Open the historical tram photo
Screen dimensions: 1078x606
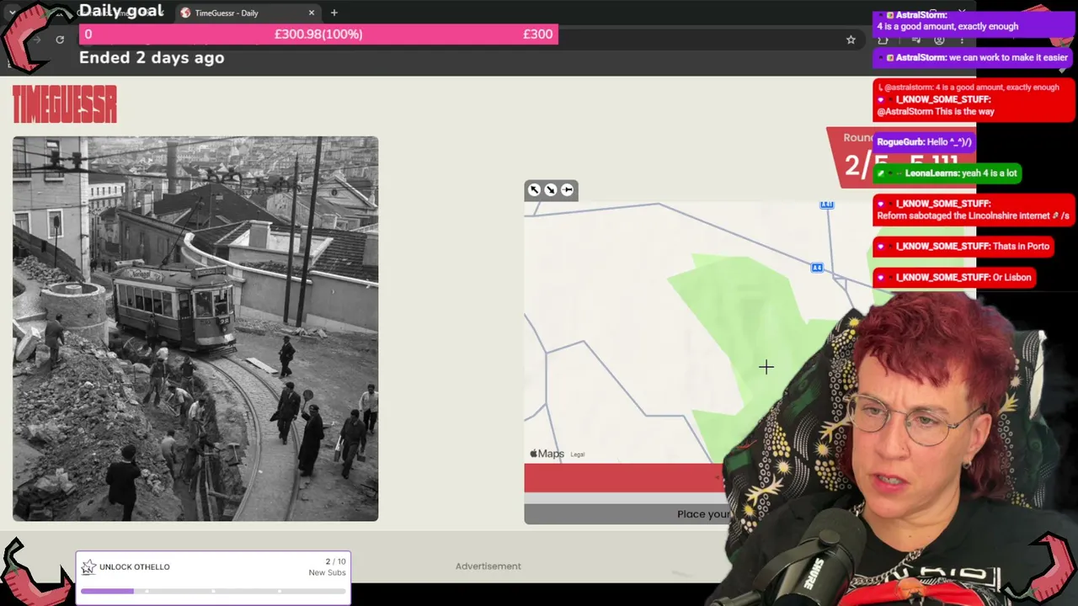click(195, 328)
